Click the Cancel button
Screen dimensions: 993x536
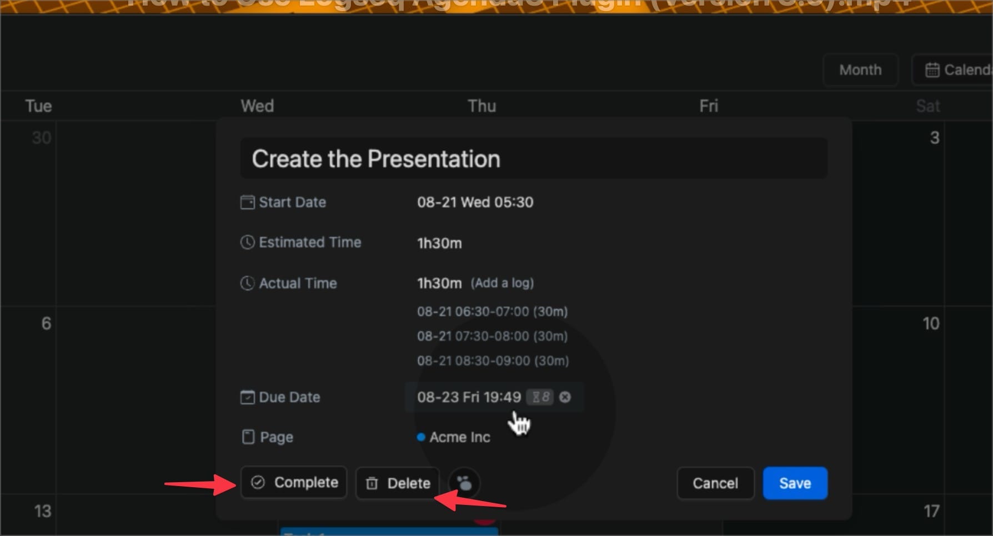pyautogui.click(x=715, y=483)
